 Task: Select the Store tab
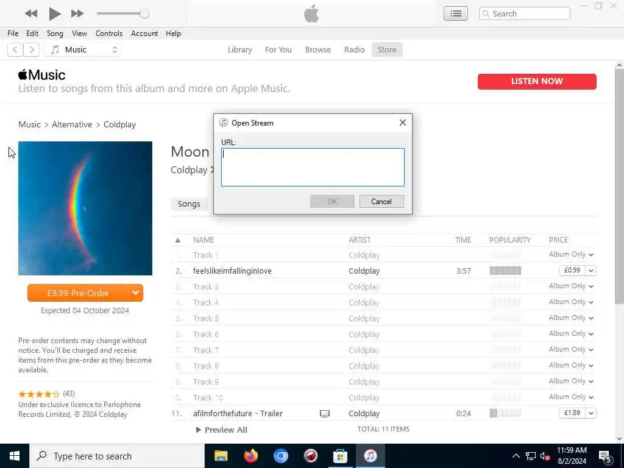point(387,50)
